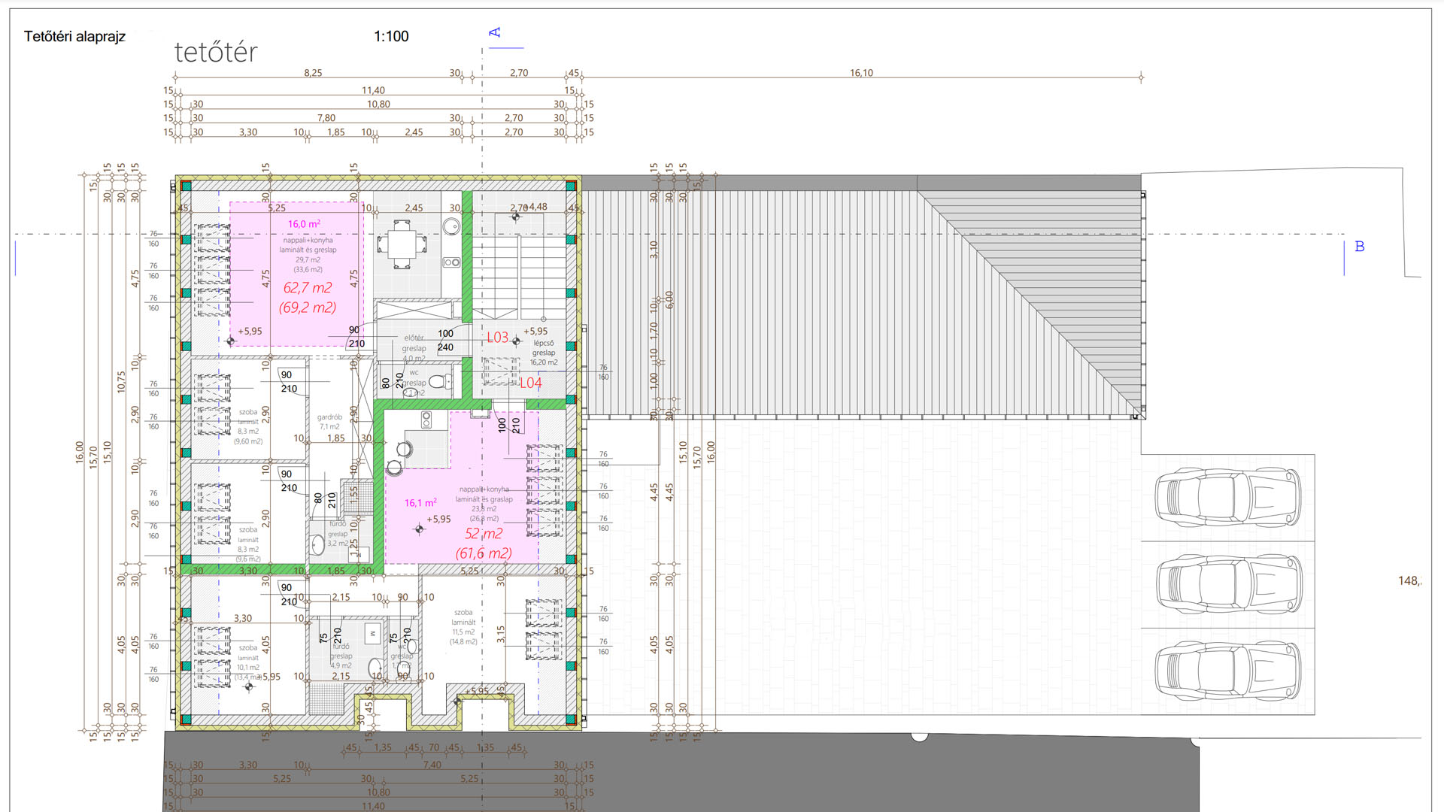1444x812 pixels.
Task: Select the '29,7 m2' living room area text
Action: tap(308, 259)
